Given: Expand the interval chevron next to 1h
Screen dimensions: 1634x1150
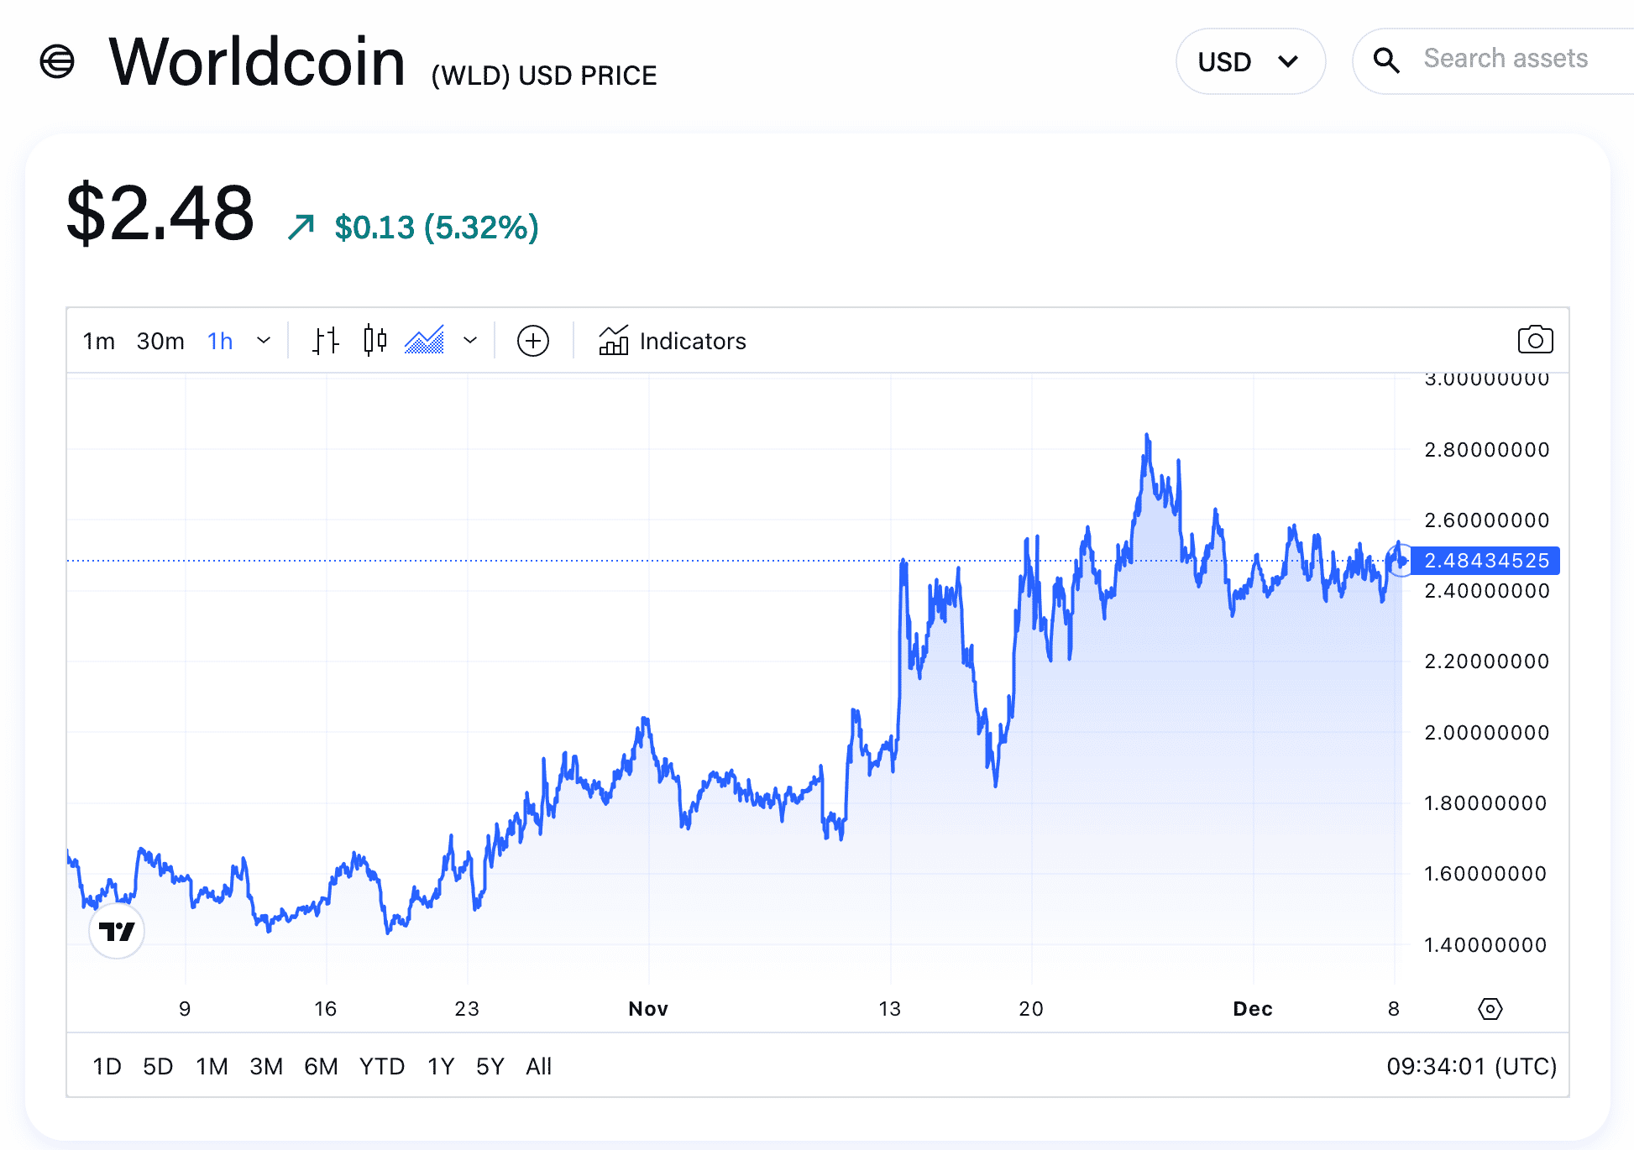Looking at the screenshot, I should pos(264,341).
